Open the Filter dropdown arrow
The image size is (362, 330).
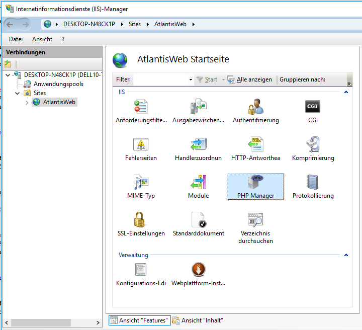pos(191,79)
